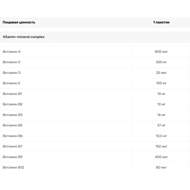Select the Витамин C row label
This screenshot has height=190, width=190.
(x=11, y=62)
